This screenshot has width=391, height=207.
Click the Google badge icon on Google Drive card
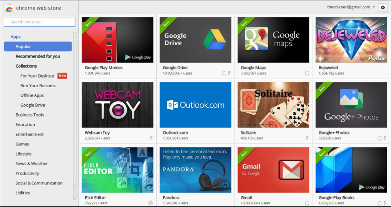coord(224,73)
